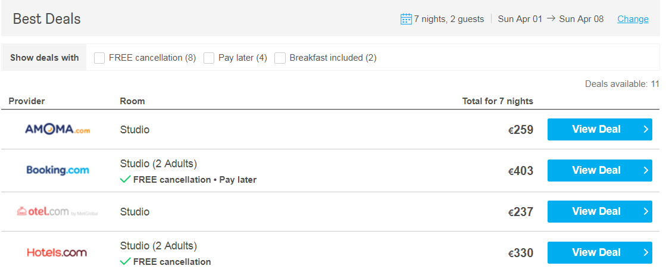Select the Total for 7 nights header
The width and height of the screenshot is (666, 272).
pos(498,101)
